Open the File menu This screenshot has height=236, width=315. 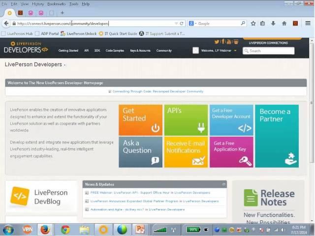coord(4,4)
